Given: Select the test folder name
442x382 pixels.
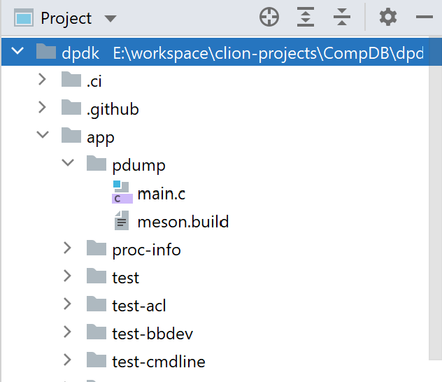Looking at the screenshot, I should tap(126, 278).
